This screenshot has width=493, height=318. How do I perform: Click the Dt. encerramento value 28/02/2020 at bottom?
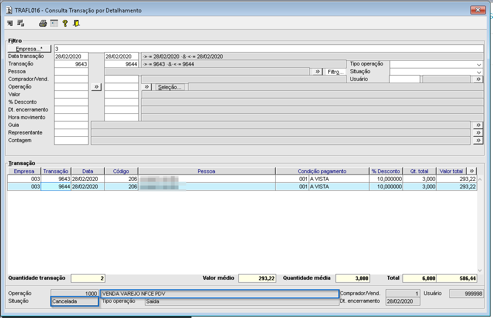[x=403, y=301]
